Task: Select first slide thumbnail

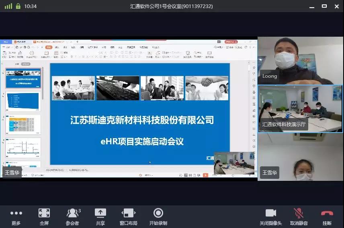Action: coord(23,78)
